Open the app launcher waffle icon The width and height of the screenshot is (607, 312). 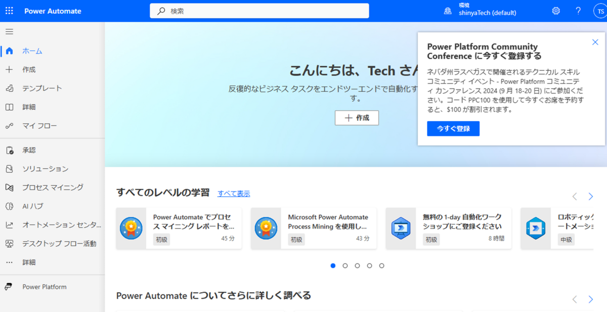(9, 11)
